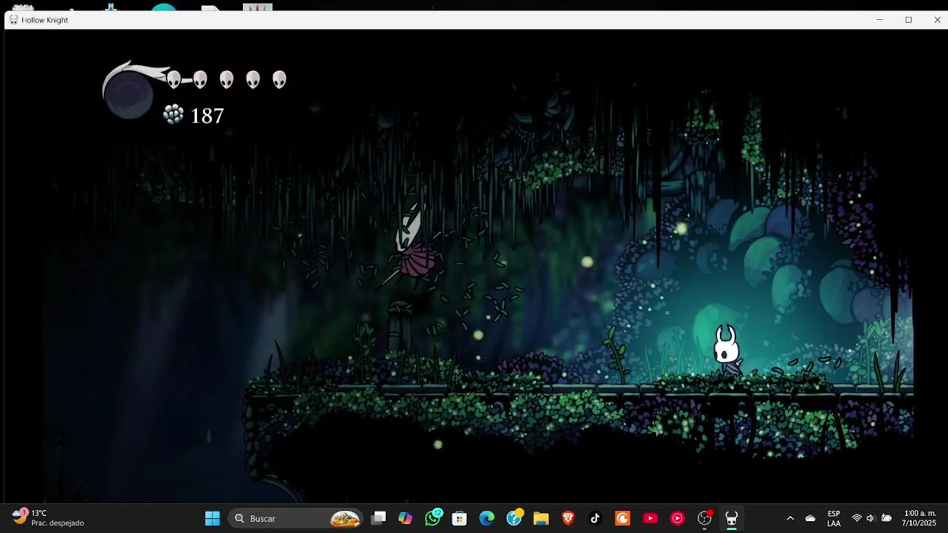The height and width of the screenshot is (533, 948).
Task: Click the Windows Start button
Action: (x=212, y=518)
